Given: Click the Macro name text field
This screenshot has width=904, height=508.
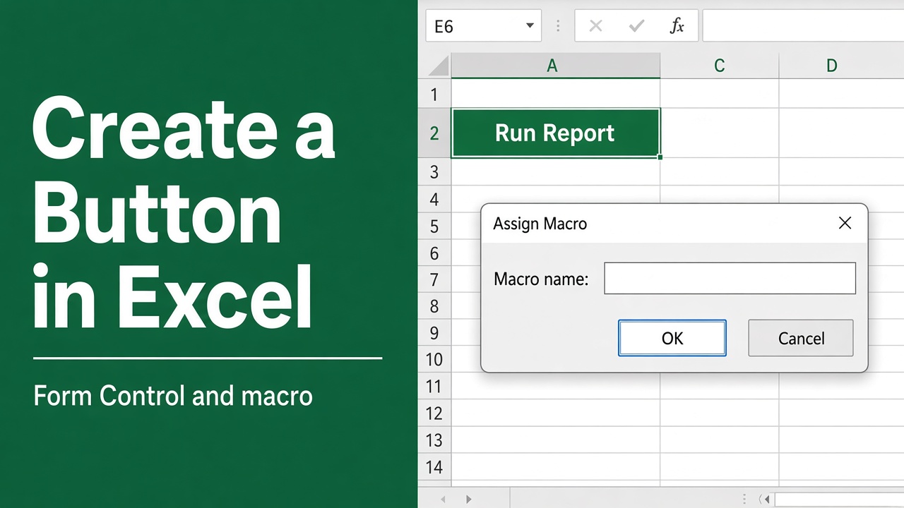Looking at the screenshot, I should click(730, 278).
